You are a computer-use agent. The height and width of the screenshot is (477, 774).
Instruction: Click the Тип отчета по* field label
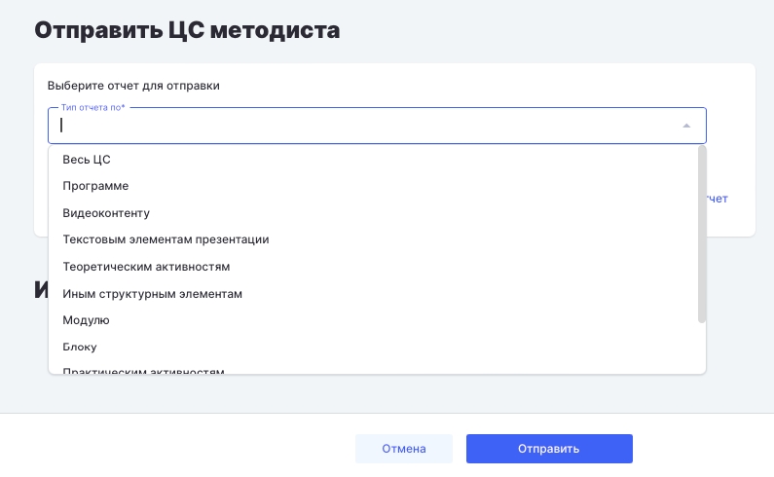[x=93, y=107]
